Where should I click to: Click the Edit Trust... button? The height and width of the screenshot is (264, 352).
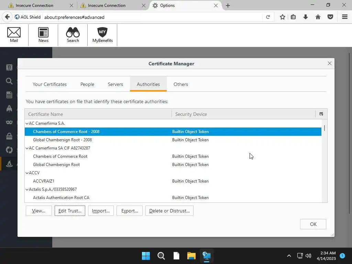click(70, 211)
